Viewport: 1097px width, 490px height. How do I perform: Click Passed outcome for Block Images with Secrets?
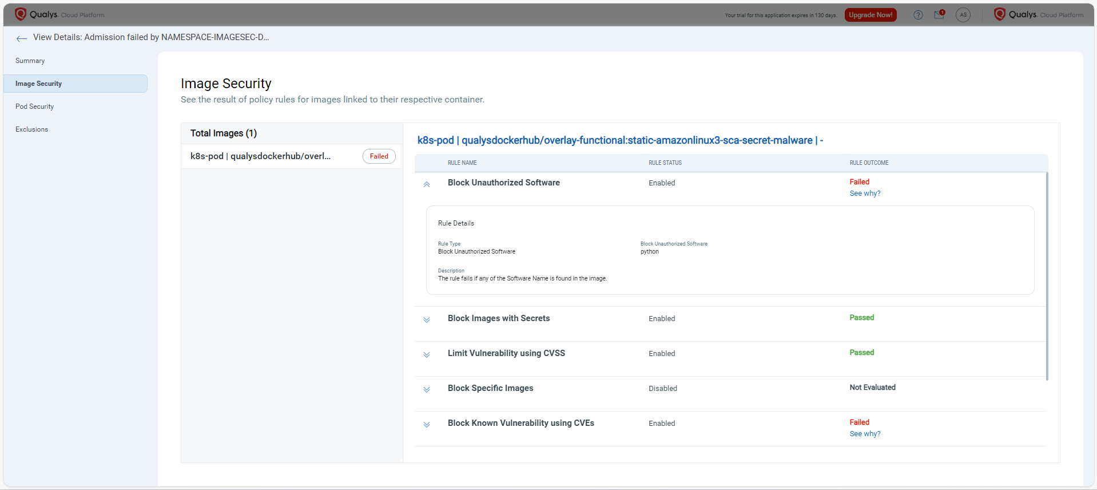tap(861, 318)
